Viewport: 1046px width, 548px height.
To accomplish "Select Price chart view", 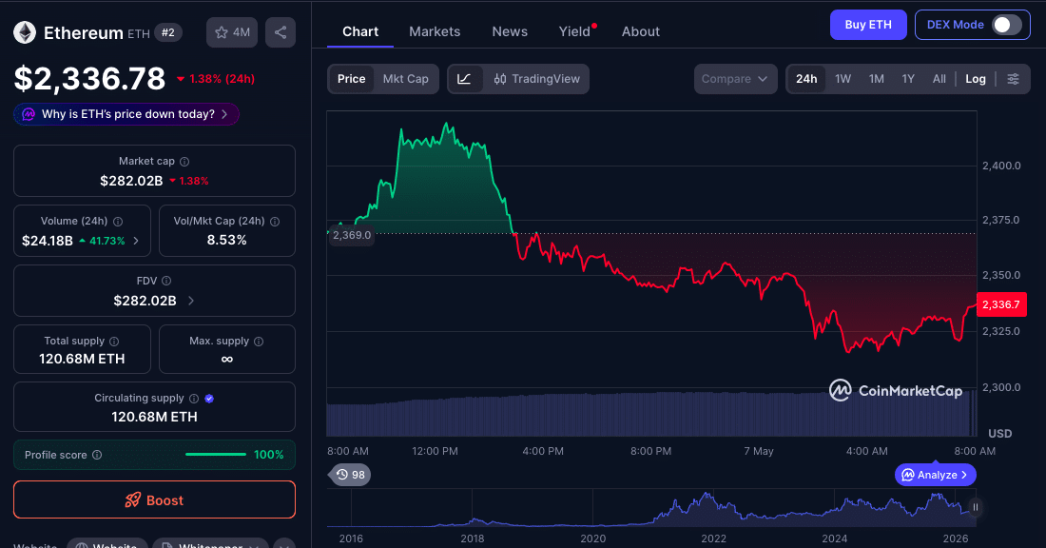I will (352, 79).
